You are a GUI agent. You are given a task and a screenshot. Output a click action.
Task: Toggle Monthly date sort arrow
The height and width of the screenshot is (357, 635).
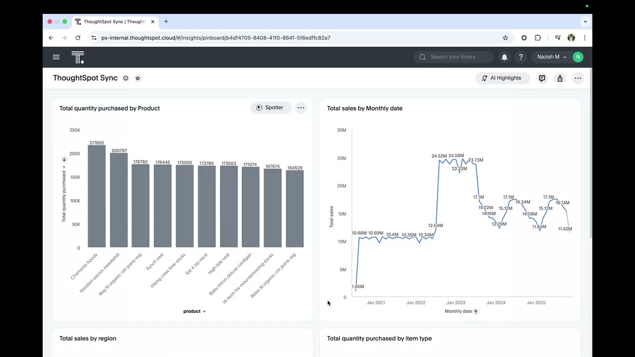click(x=476, y=311)
